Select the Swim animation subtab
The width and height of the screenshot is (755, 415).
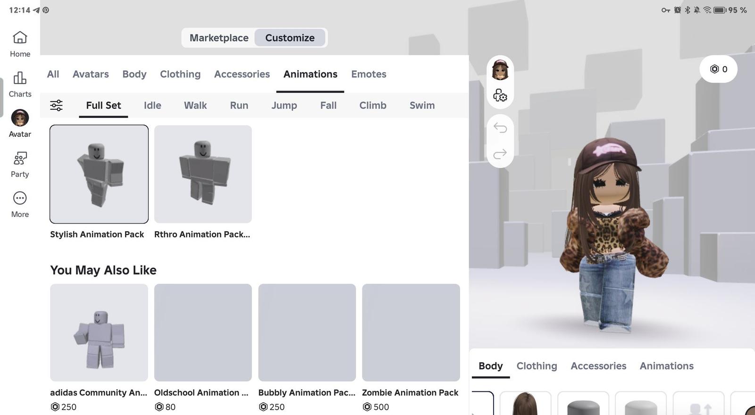[422, 105]
